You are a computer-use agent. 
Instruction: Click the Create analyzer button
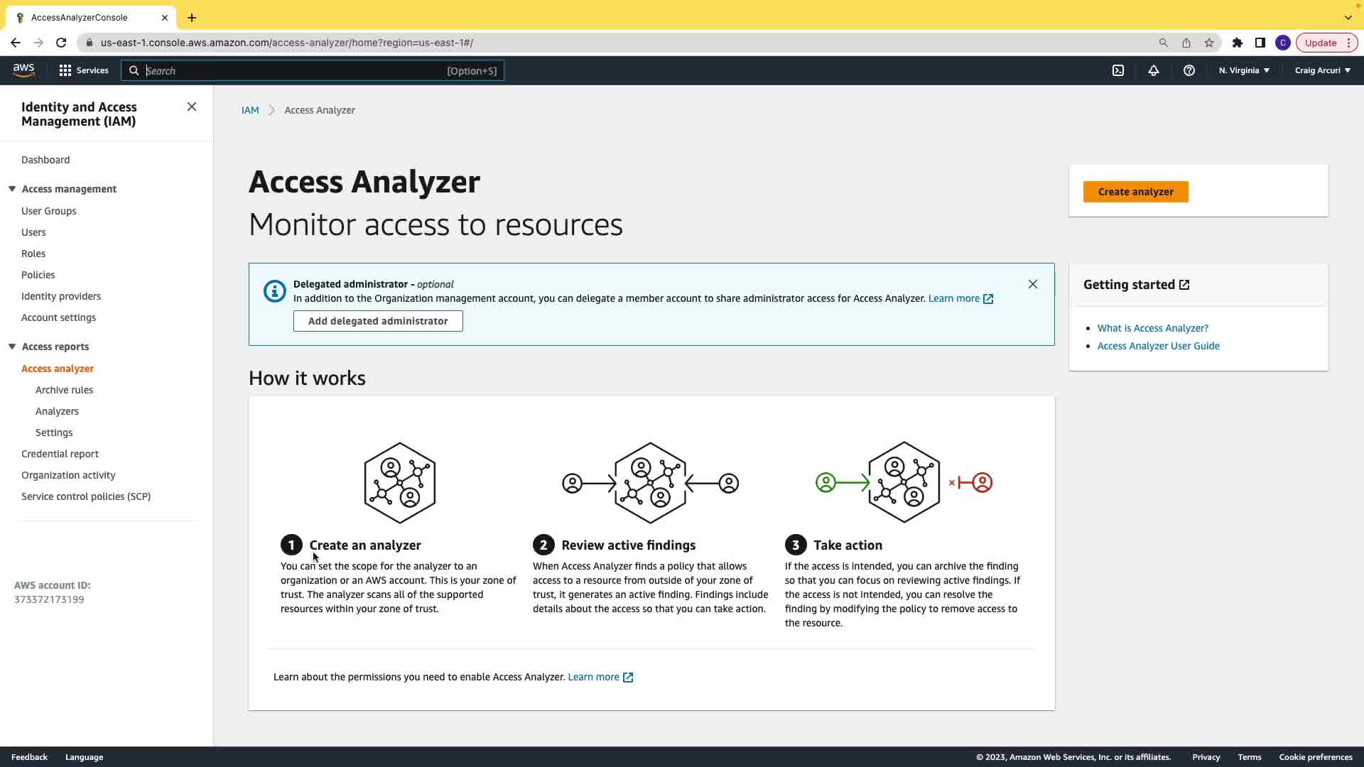pos(1135,192)
